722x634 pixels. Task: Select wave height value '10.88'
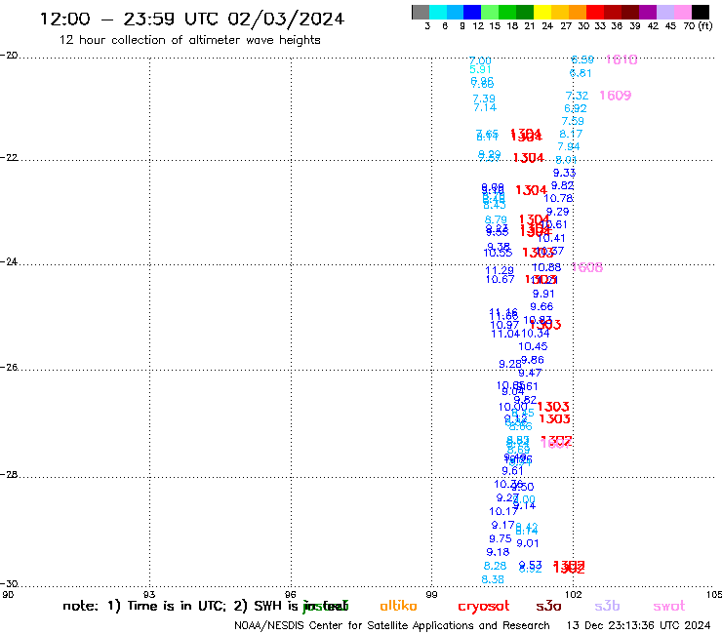(546, 267)
